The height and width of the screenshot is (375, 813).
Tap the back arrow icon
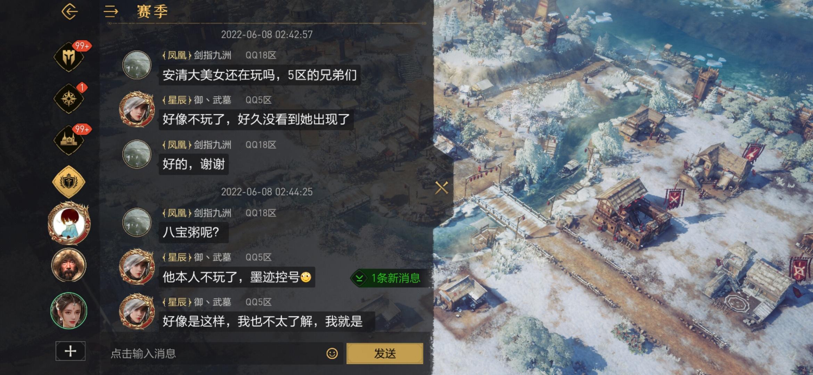[69, 11]
